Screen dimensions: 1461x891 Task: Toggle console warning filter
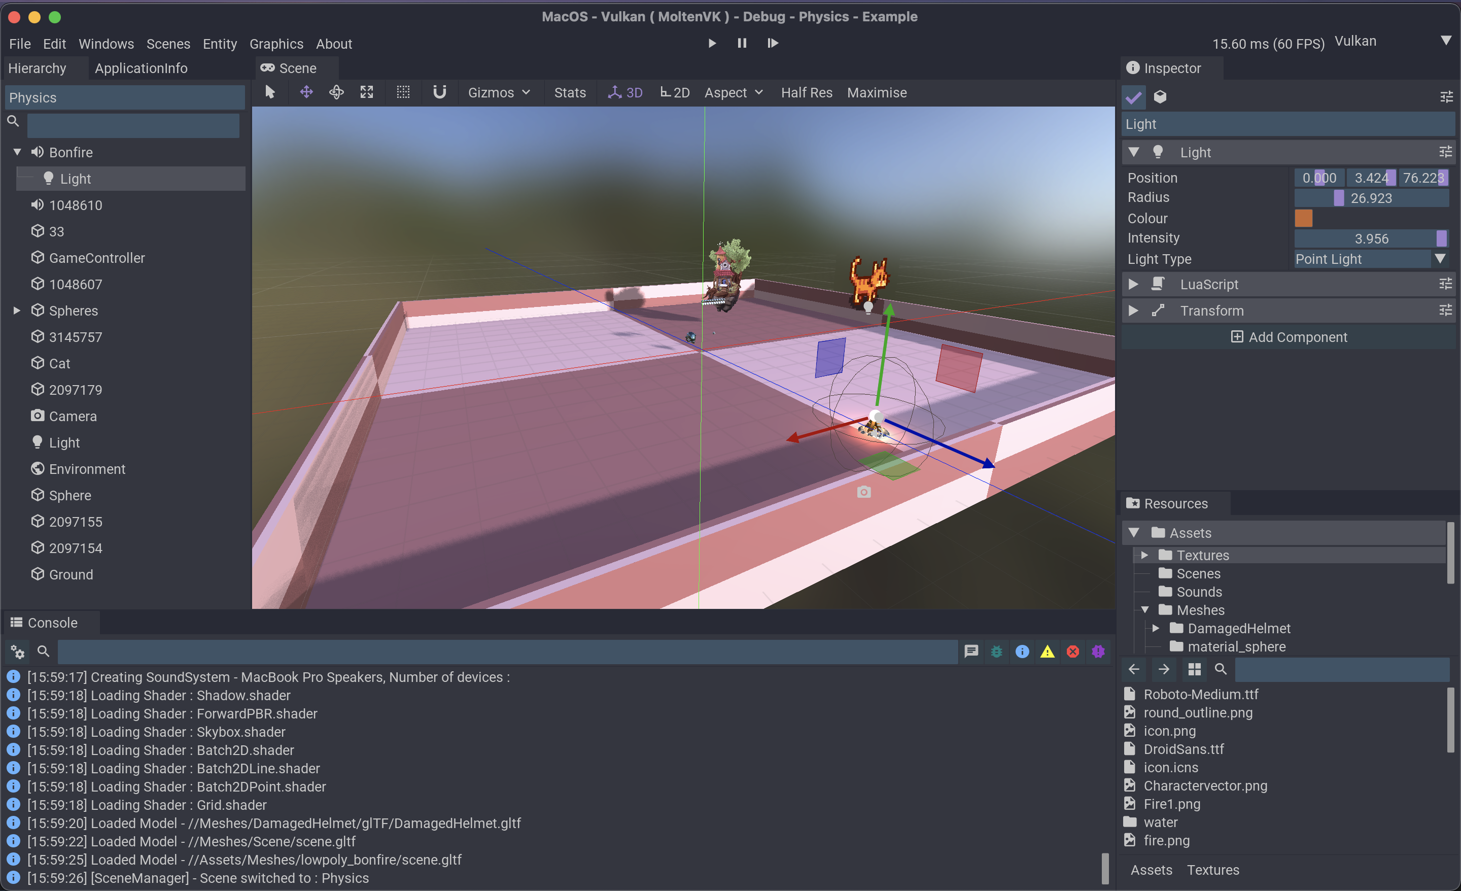(x=1047, y=652)
